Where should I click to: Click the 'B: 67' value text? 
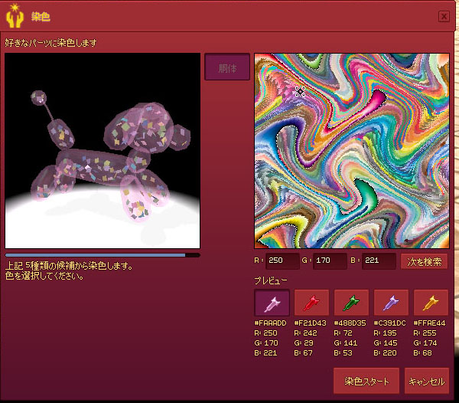tap(303, 353)
